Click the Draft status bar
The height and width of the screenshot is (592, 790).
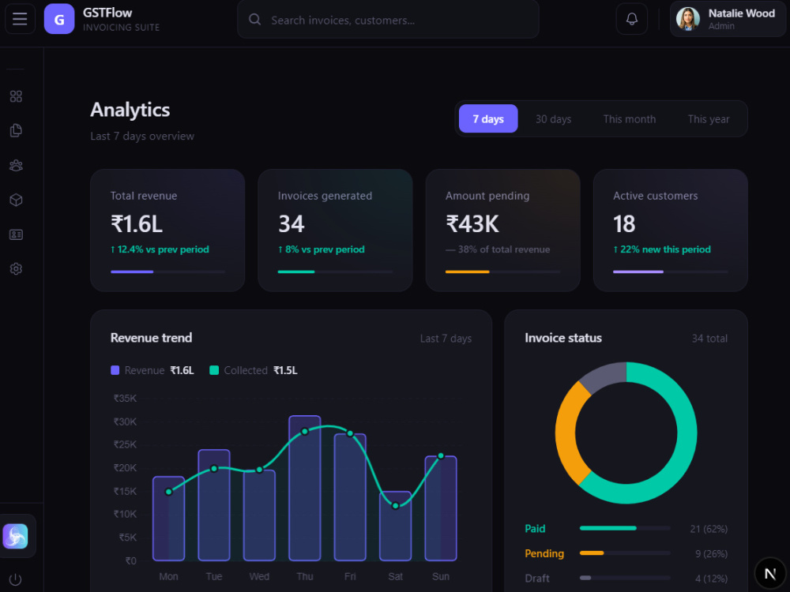[625, 578]
